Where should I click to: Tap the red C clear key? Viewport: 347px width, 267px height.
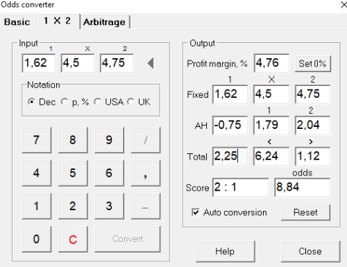click(x=73, y=239)
